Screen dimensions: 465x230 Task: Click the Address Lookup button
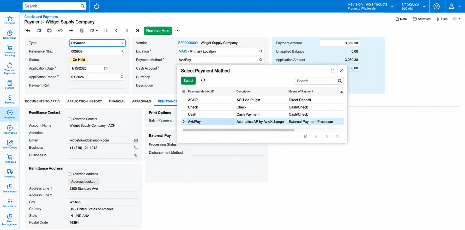[x=83, y=181]
